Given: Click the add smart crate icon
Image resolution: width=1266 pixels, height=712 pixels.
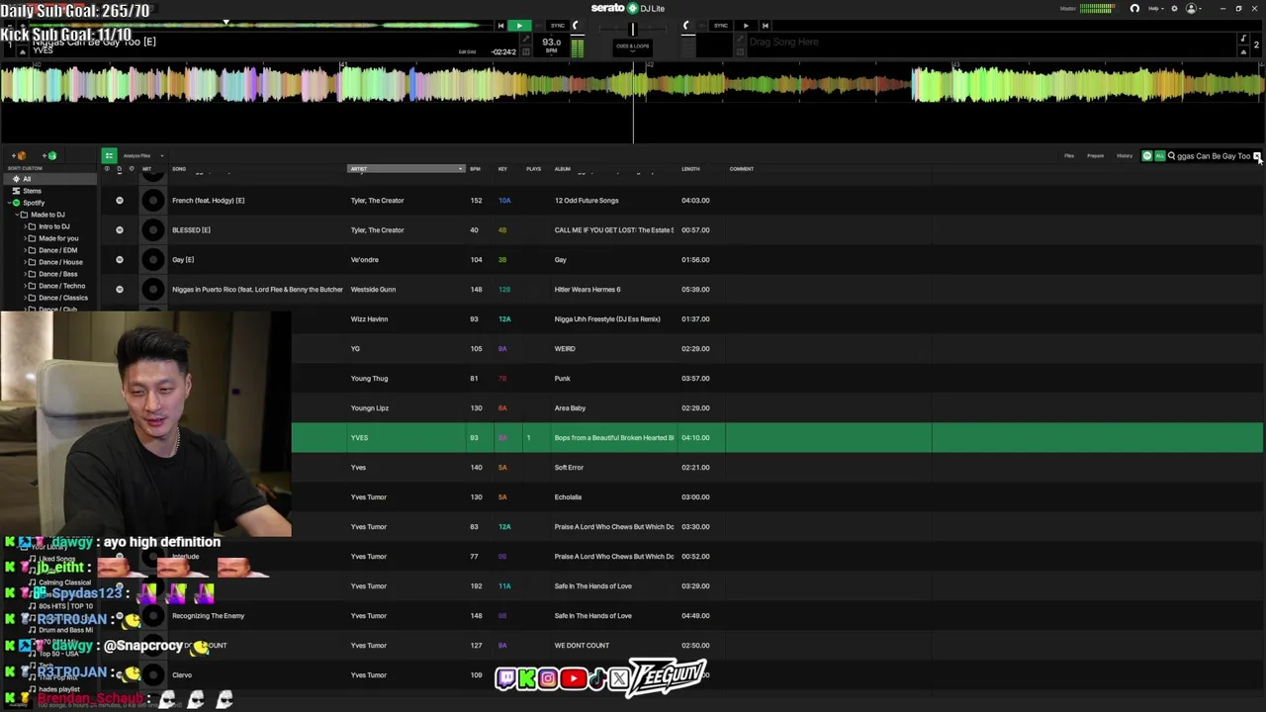Looking at the screenshot, I should coord(48,155).
